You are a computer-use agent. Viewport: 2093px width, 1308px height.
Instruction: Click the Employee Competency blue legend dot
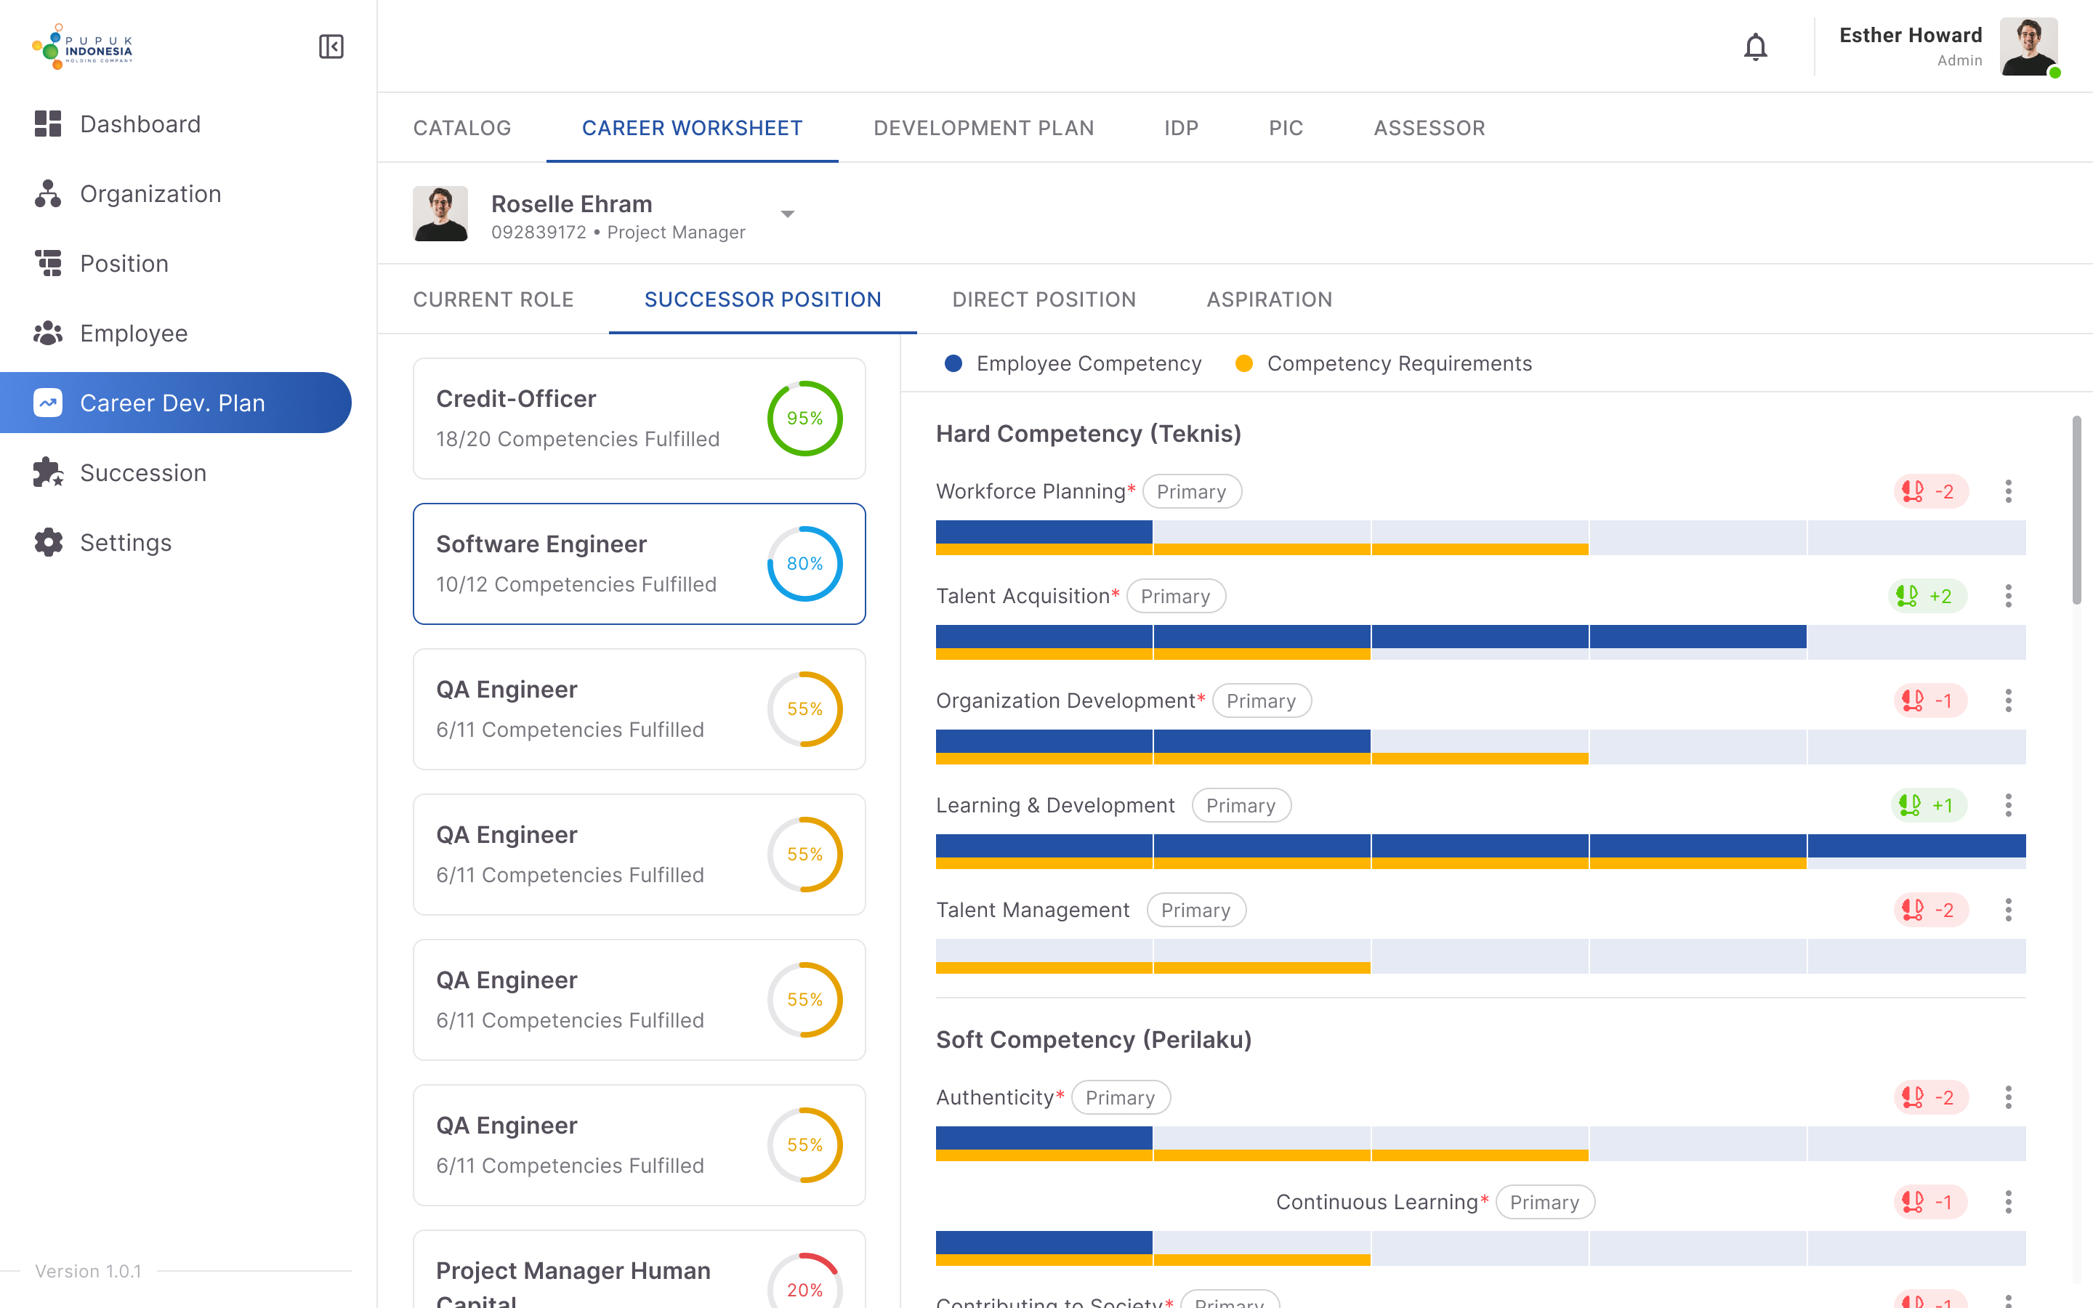pos(953,363)
